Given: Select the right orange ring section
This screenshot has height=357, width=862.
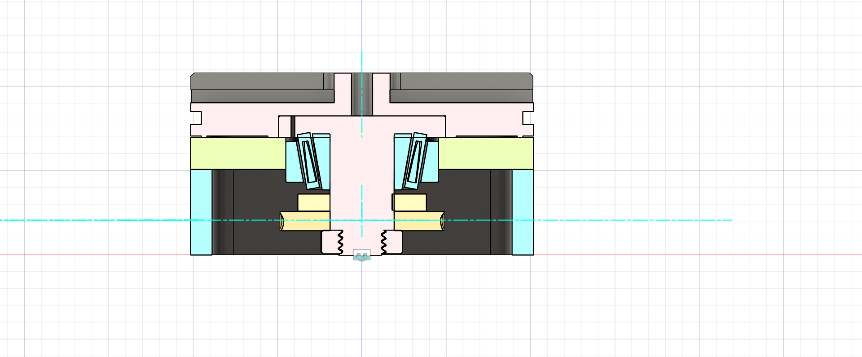Looking at the screenshot, I should click(x=419, y=222).
